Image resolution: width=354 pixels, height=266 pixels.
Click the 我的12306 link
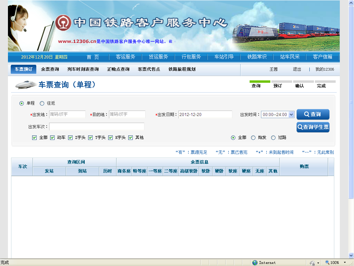tap(325, 69)
